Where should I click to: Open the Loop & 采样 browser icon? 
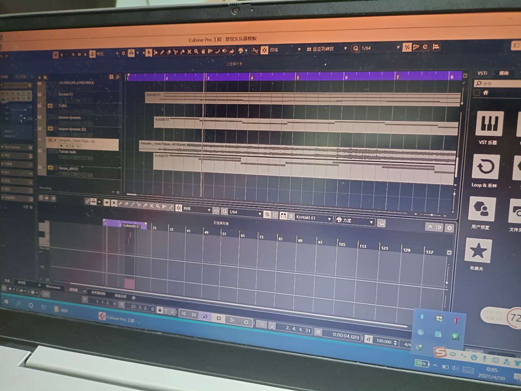(x=486, y=167)
